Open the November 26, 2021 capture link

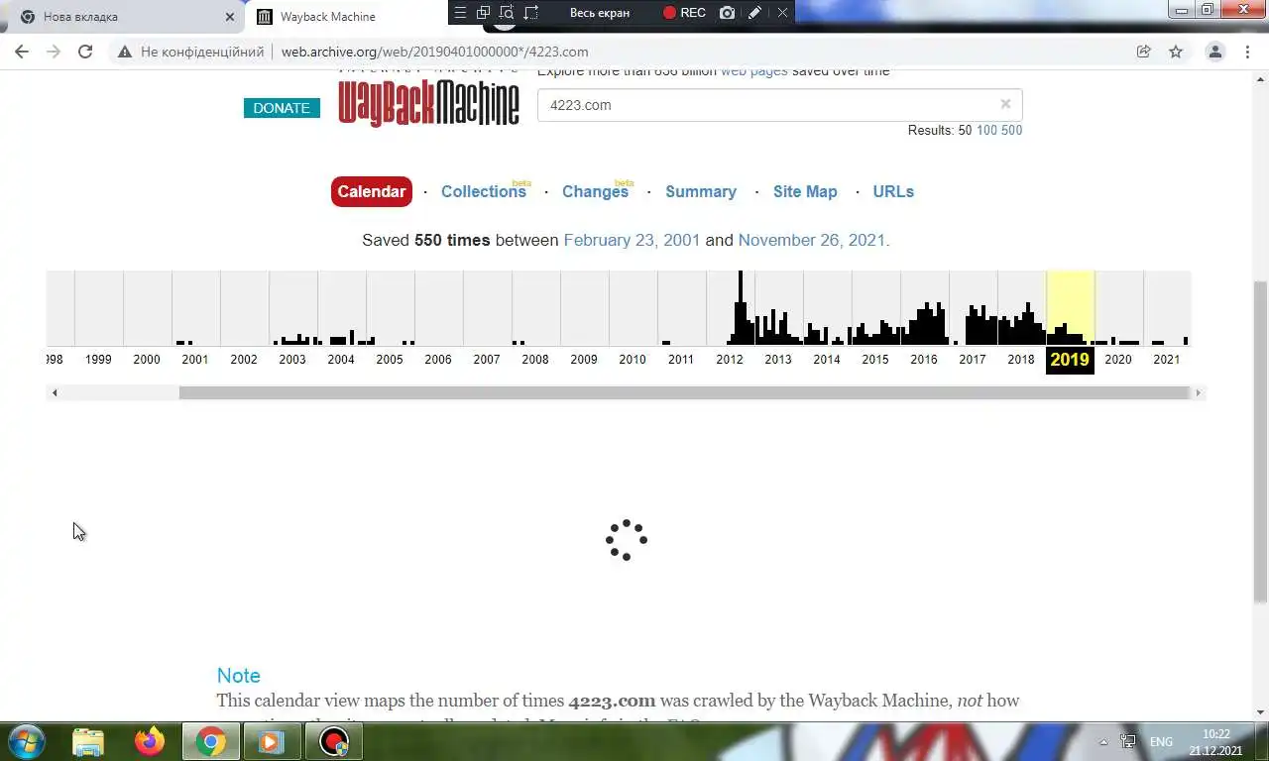[x=813, y=240]
